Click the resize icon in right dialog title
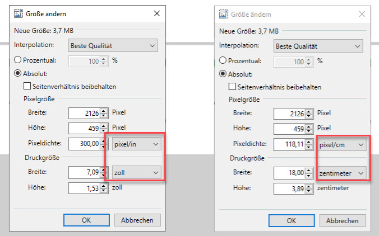This screenshot has width=379, height=236. click(x=224, y=14)
